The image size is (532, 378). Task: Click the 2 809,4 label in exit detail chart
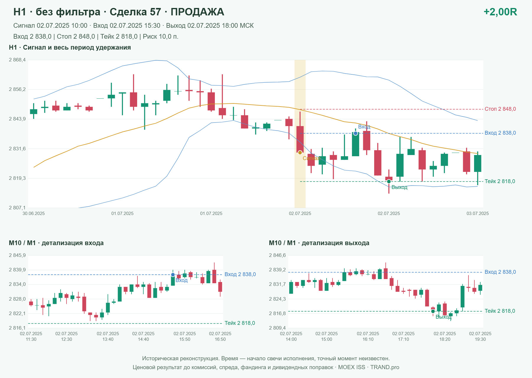(x=277, y=328)
